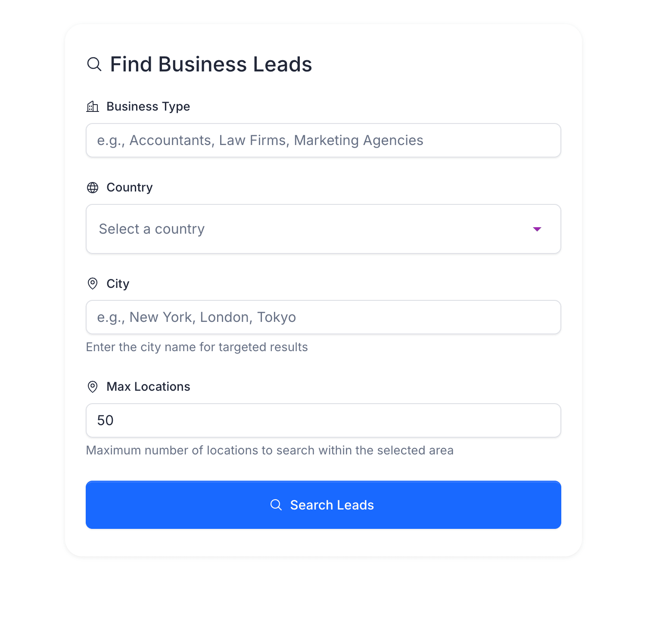Click the "City" field label
This screenshot has height=630, width=647.
118,284
